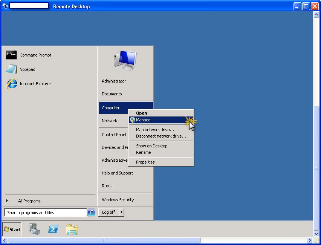Click the horizontal scrollbar left arrow
The width and height of the screenshot is (321, 245).
point(4,240)
